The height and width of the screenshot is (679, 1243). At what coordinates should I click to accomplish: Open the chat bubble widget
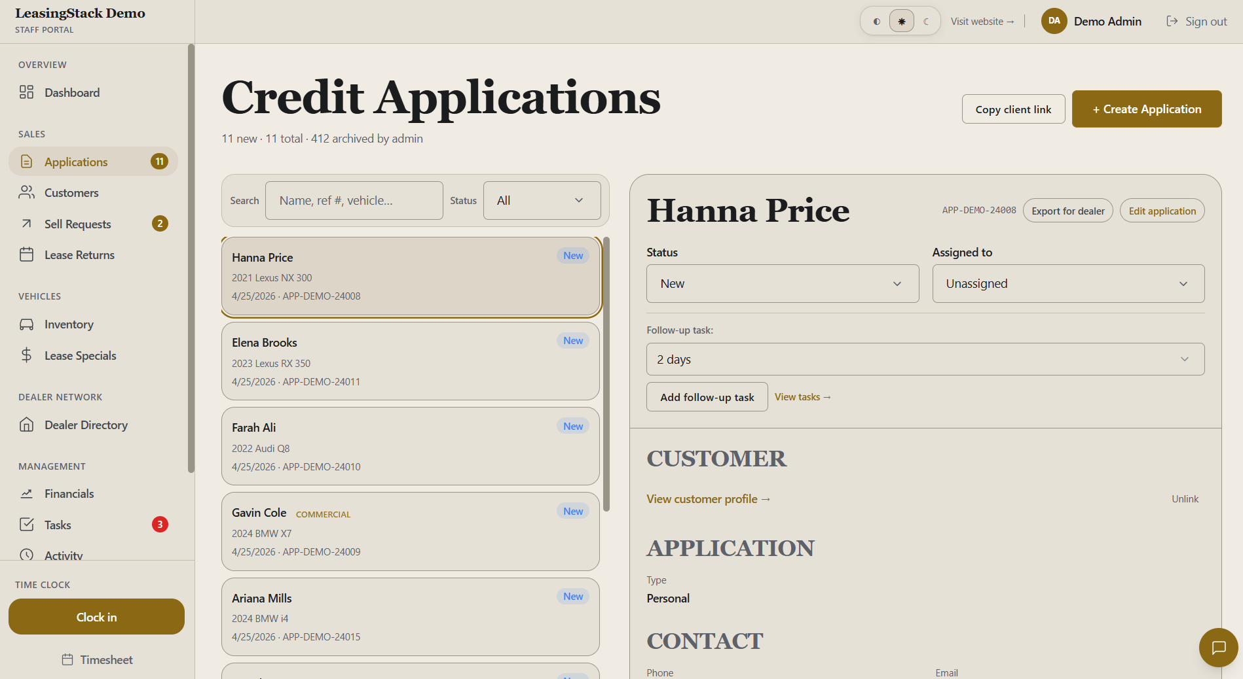1218,648
